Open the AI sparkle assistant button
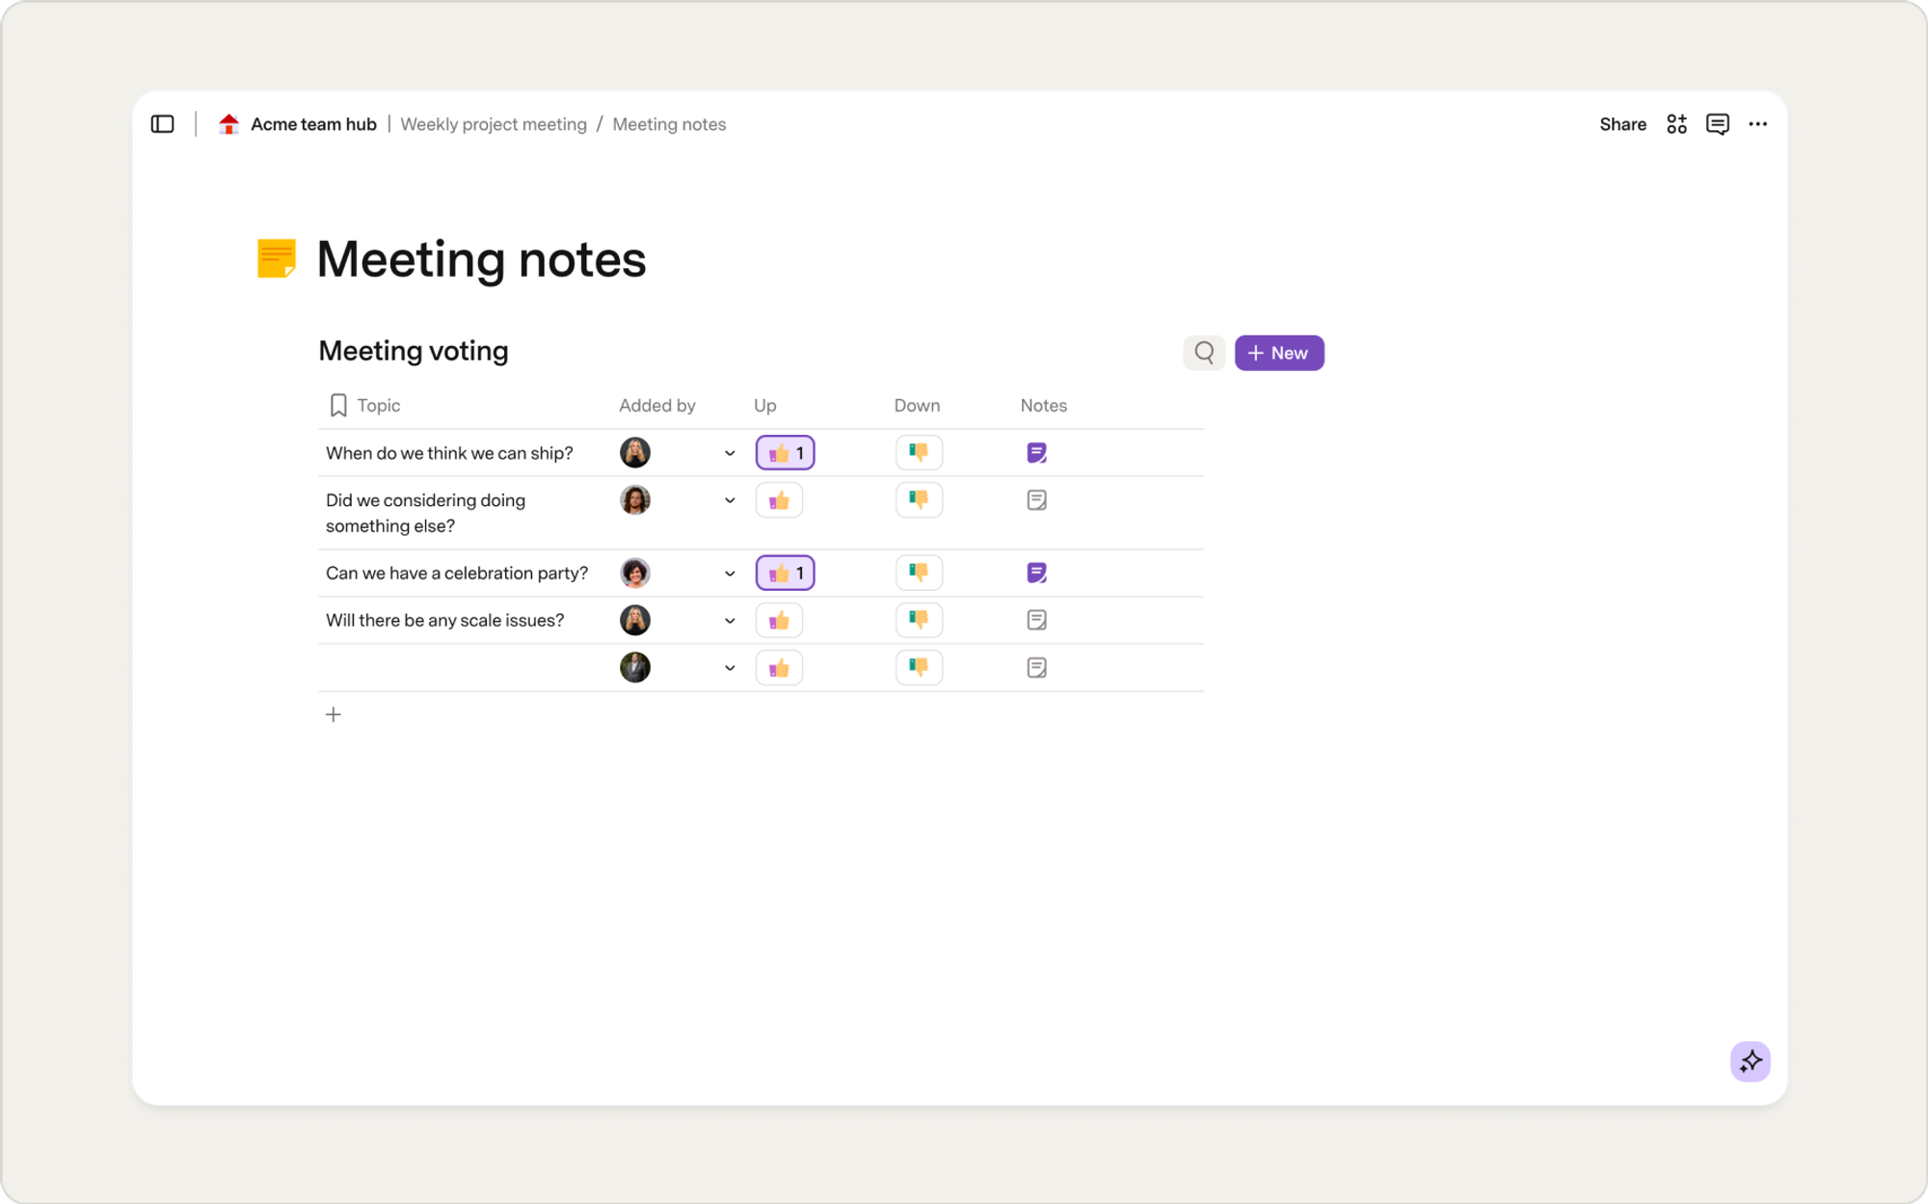This screenshot has height=1204, width=1928. point(1750,1061)
